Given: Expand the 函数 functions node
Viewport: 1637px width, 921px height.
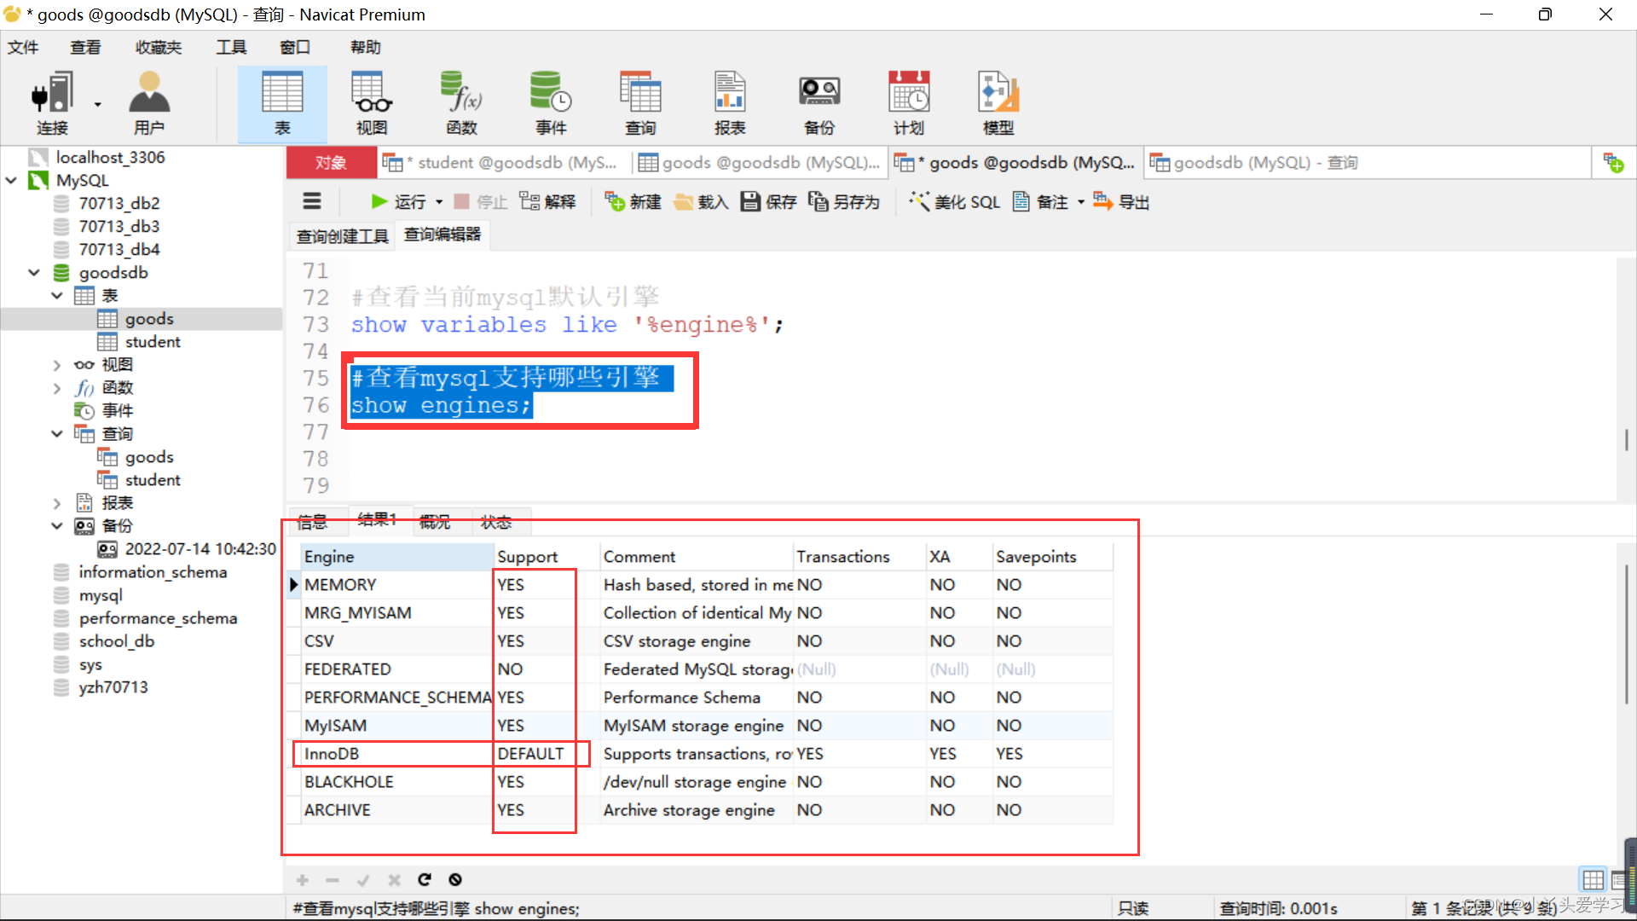Looking at the screenshot, I should (x=57, y=388).
